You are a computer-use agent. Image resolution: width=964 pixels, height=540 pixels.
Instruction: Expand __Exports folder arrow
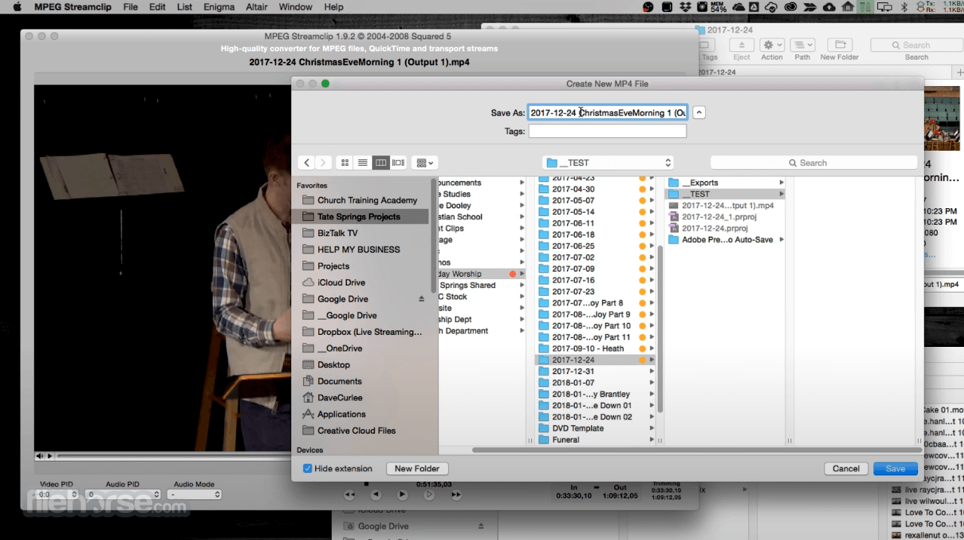click(781, 183)
